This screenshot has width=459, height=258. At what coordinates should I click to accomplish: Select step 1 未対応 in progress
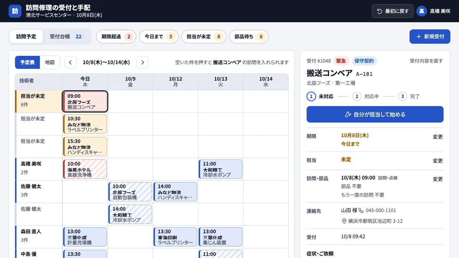click(320, 96)
